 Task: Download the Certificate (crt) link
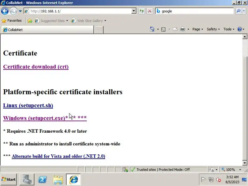36,67
